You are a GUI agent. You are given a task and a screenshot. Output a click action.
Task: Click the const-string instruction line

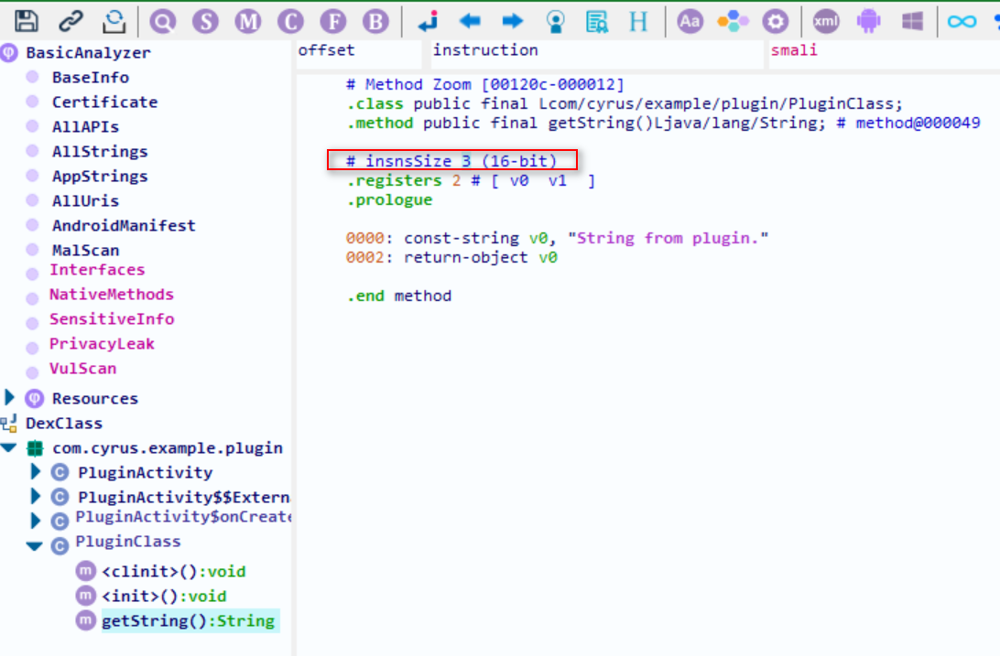tap(557, 238)
